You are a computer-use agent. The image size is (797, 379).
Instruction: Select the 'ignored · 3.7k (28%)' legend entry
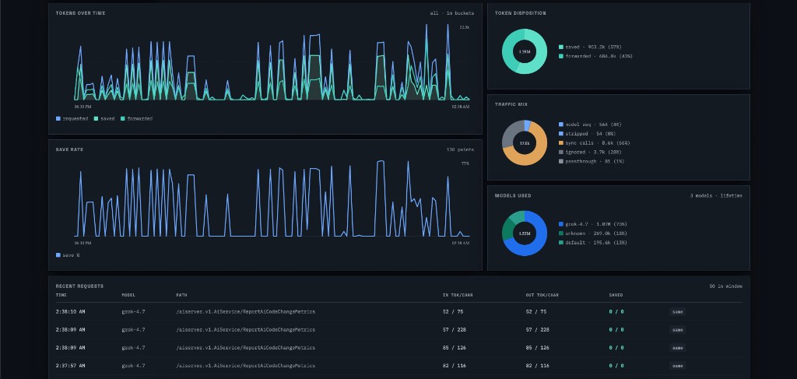590,152
